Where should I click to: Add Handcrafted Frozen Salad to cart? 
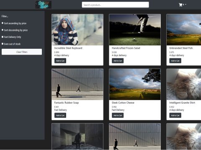pyautogui.click(x=118, y=61)
